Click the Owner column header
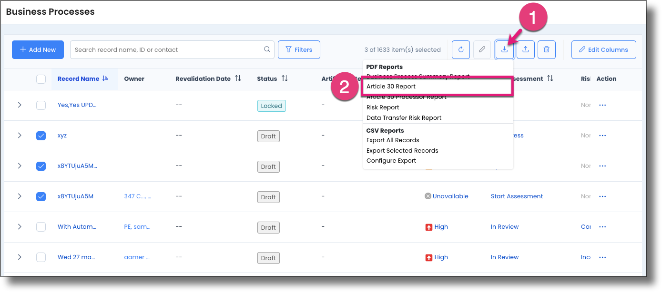 click(x=134, y=79)
